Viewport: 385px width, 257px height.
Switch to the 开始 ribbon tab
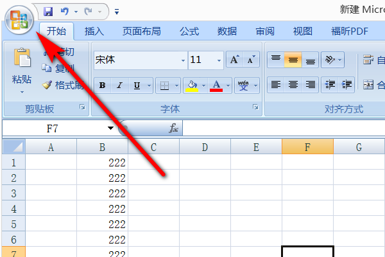pyautogui.click(x=56, y=31)
